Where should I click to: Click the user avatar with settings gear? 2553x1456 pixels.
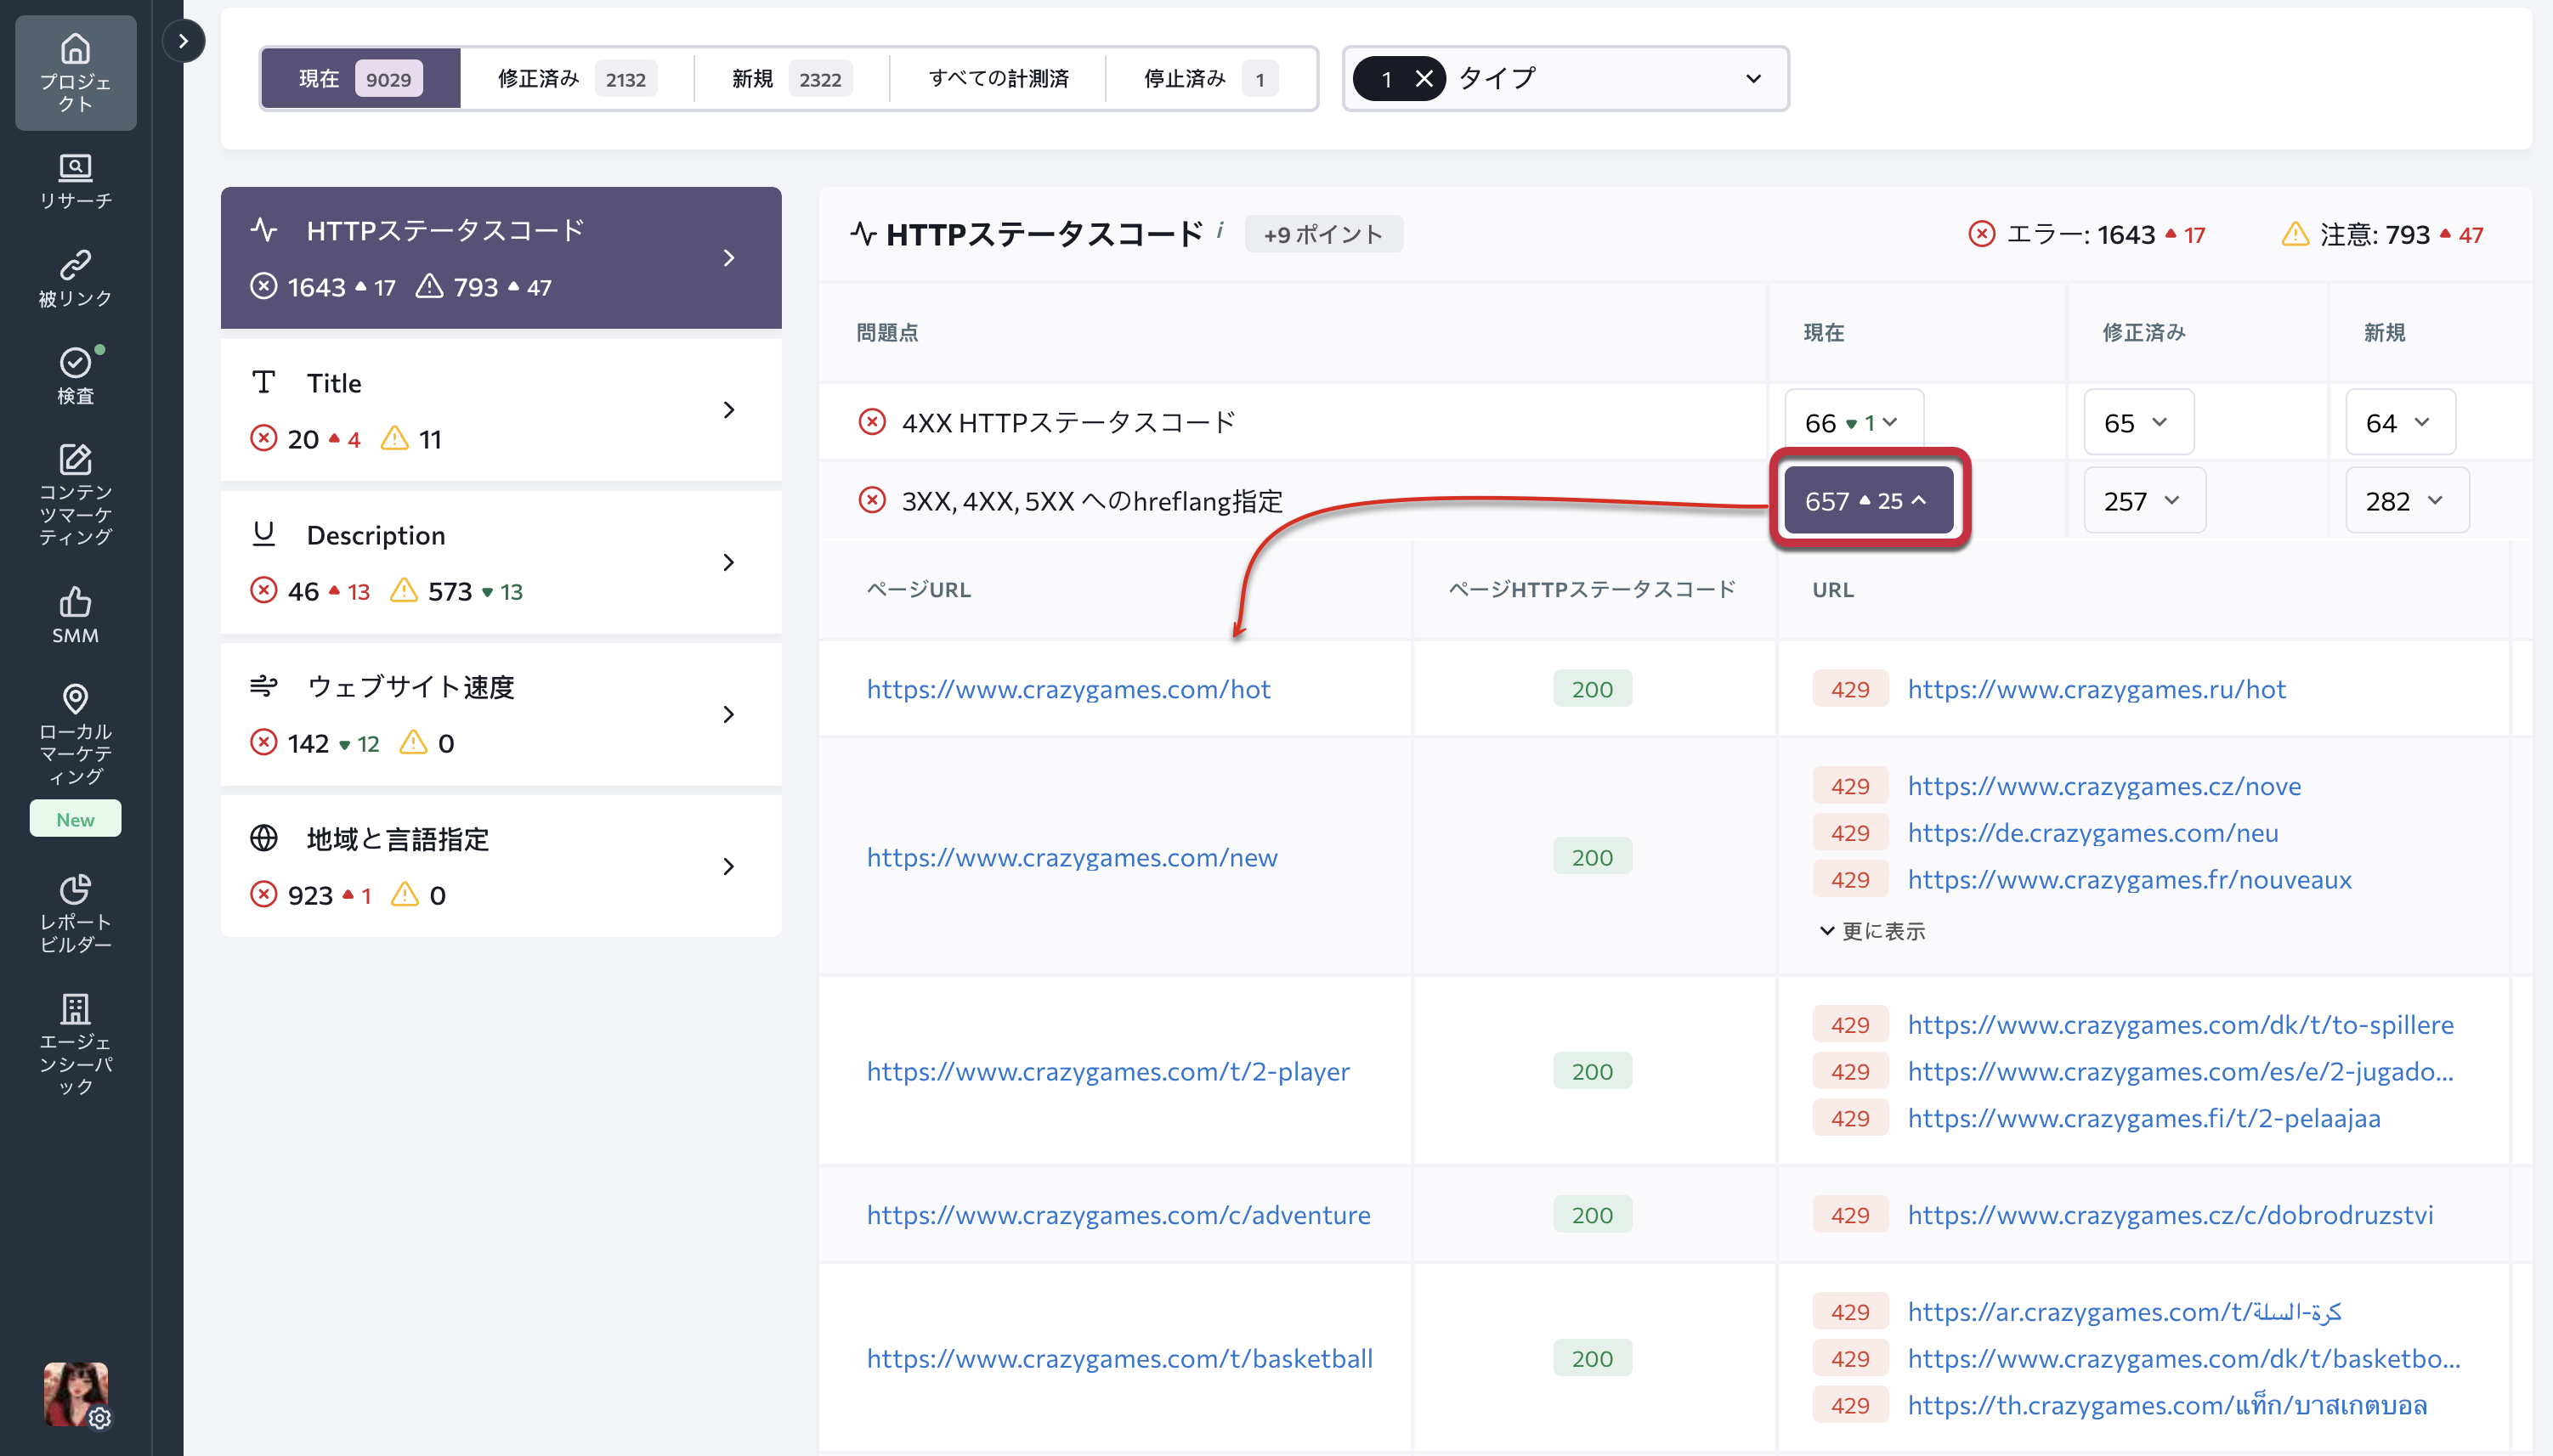click(76, 1393)
